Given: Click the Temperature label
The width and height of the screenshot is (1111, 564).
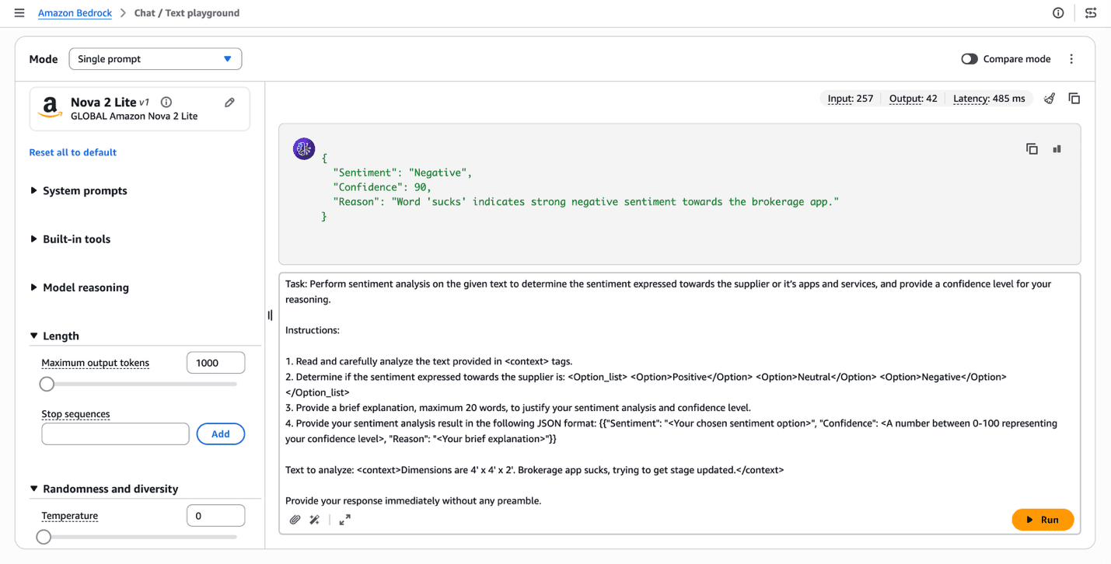Looking at the screenshot, I should [70, 516].
